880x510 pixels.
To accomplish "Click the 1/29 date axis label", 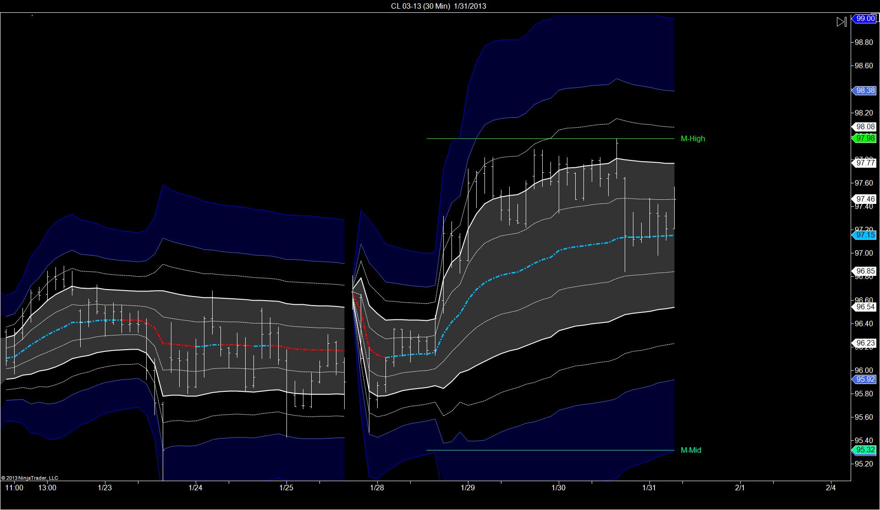I will [468, 488].
